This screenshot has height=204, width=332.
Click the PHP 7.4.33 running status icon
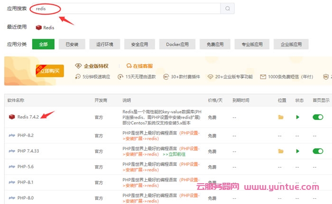[x=297, y=151]
